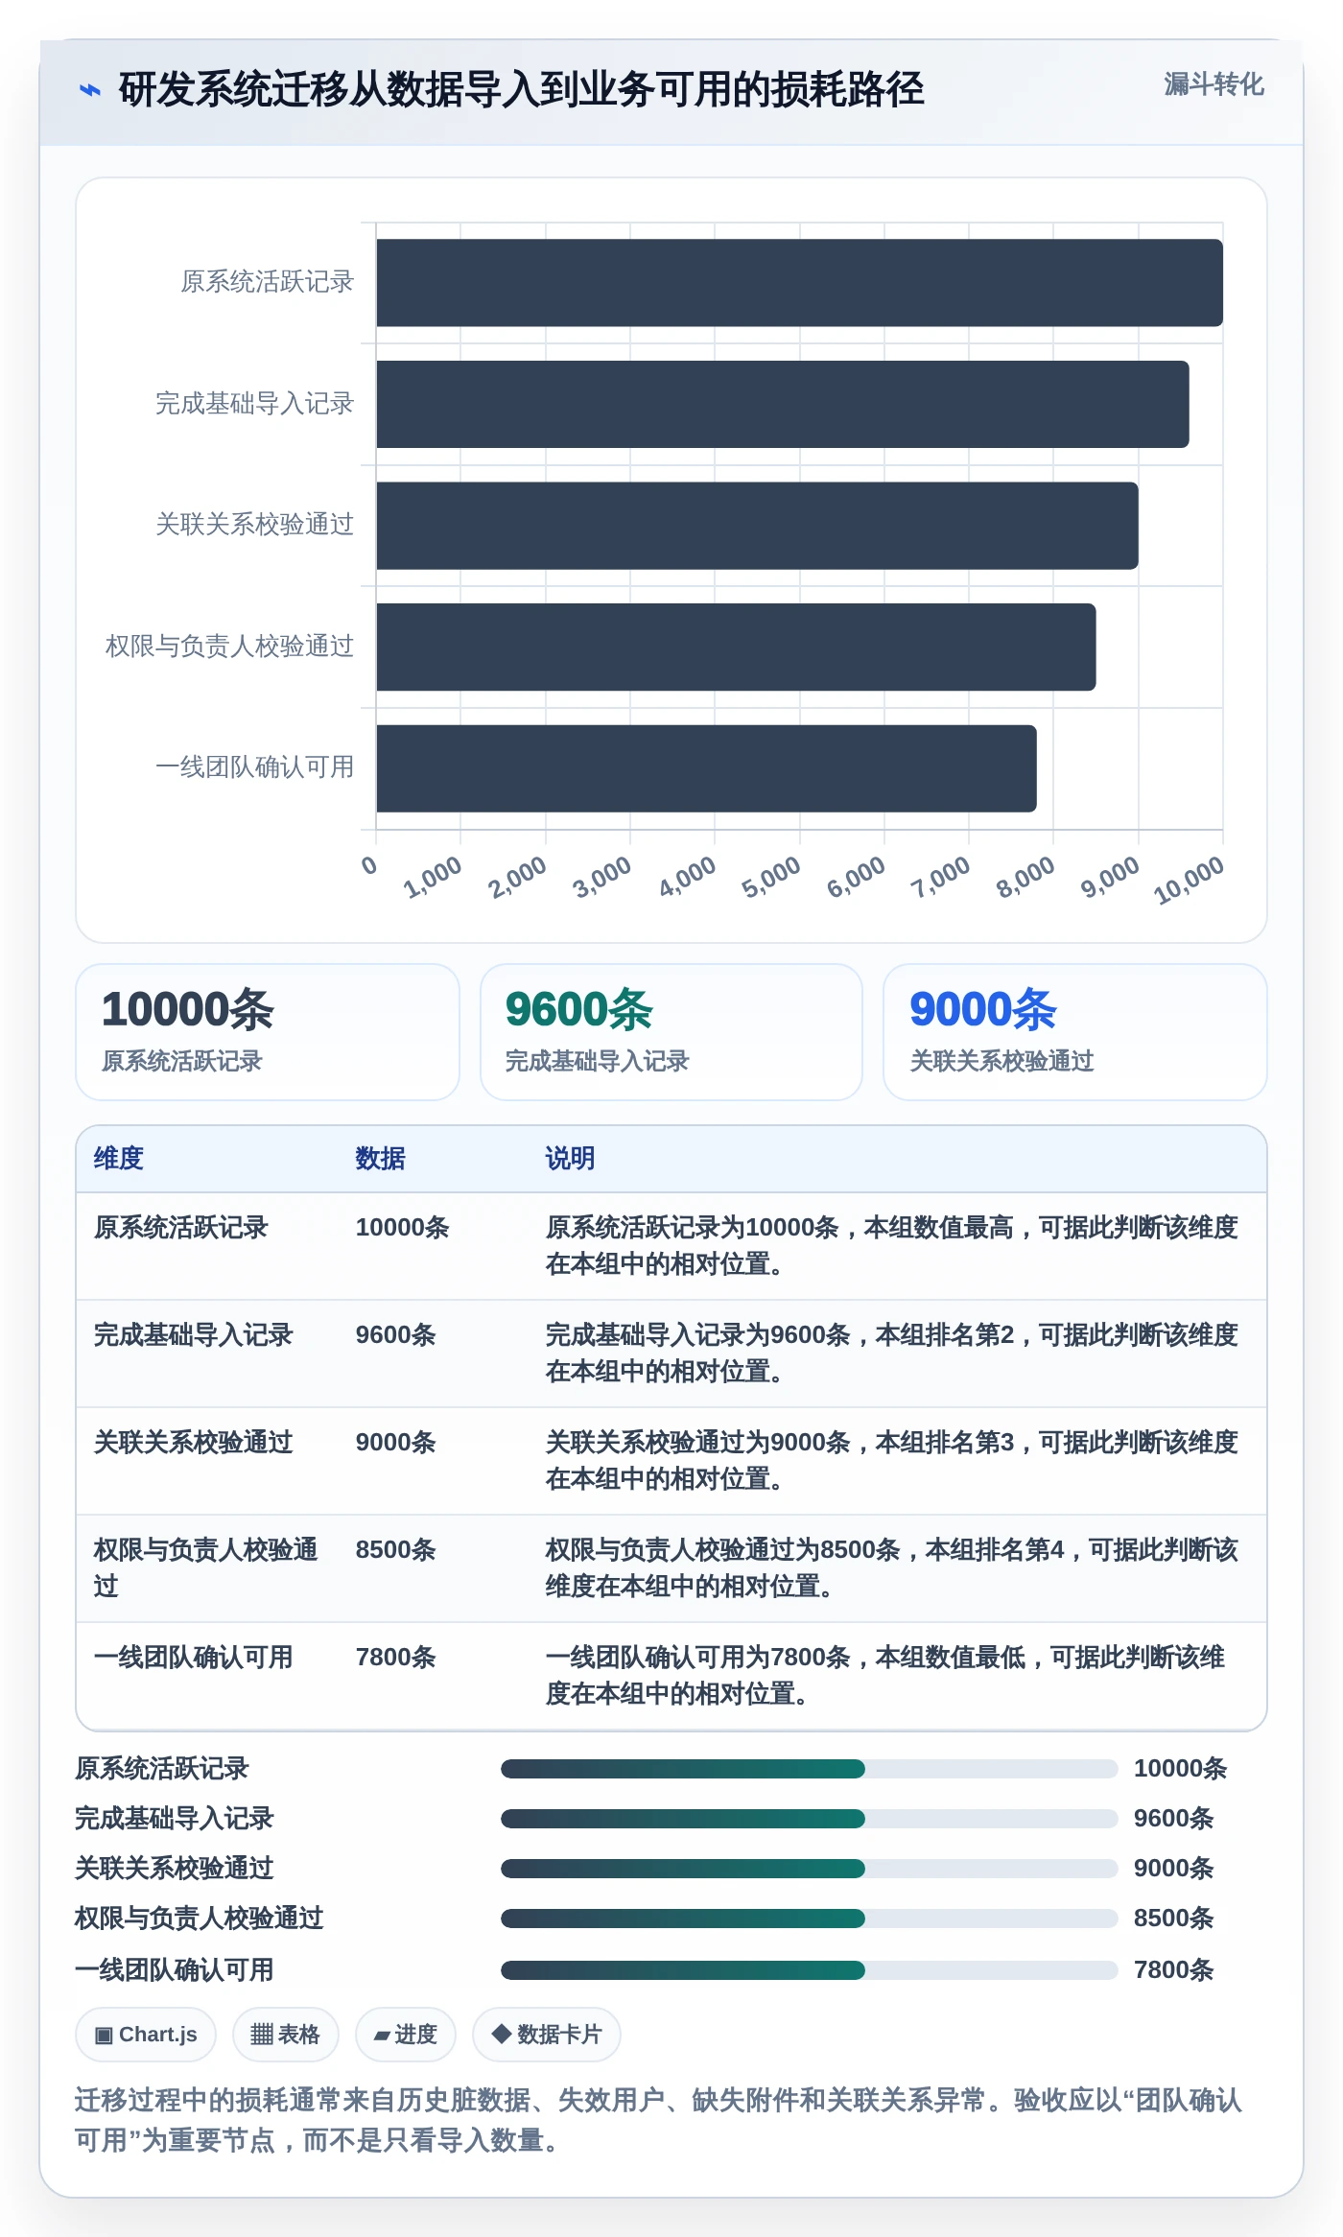Click the page title 研发系统迁移从数据导入到业务可用的损耗路径

click(521, 89)
